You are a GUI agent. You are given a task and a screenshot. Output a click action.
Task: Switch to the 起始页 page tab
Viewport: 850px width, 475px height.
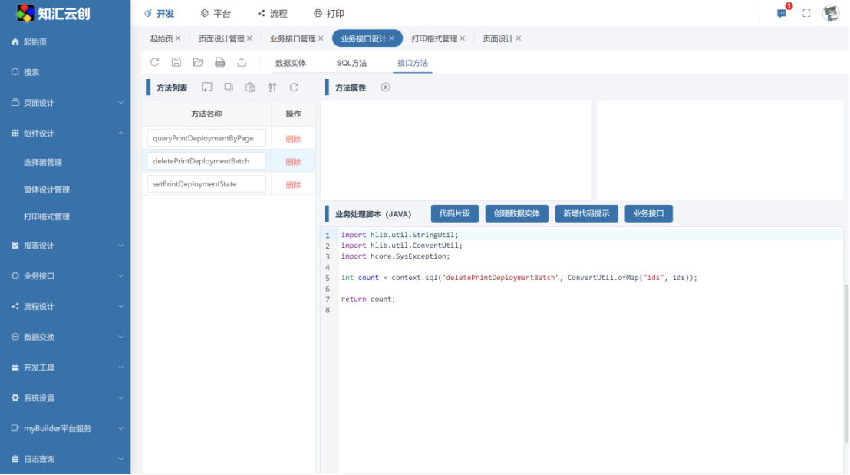point(161,38)
